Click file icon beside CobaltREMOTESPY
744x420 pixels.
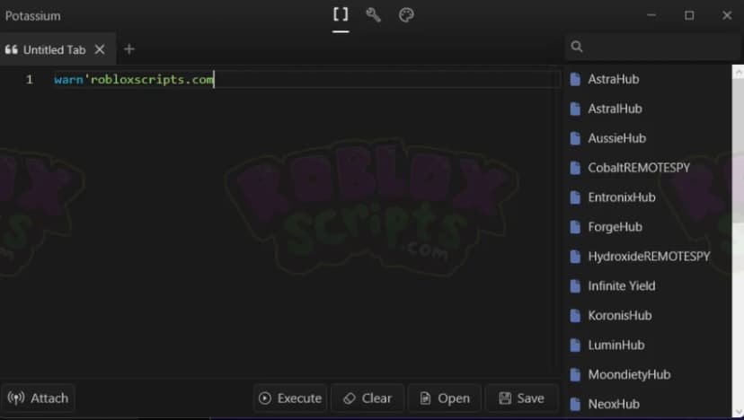click(575, 168)
